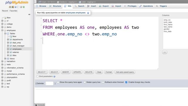Click the help icon beside Run SQL query
This screenshot has height=106, width=188.
(x=88, y=13)
